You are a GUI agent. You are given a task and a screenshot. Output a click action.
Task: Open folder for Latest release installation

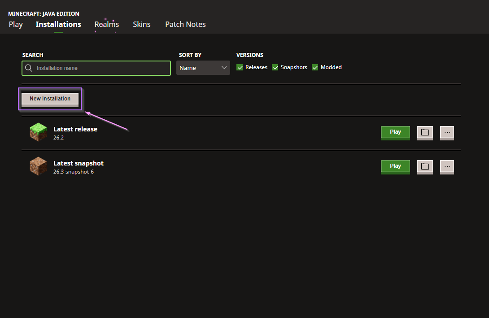(425, 133)
